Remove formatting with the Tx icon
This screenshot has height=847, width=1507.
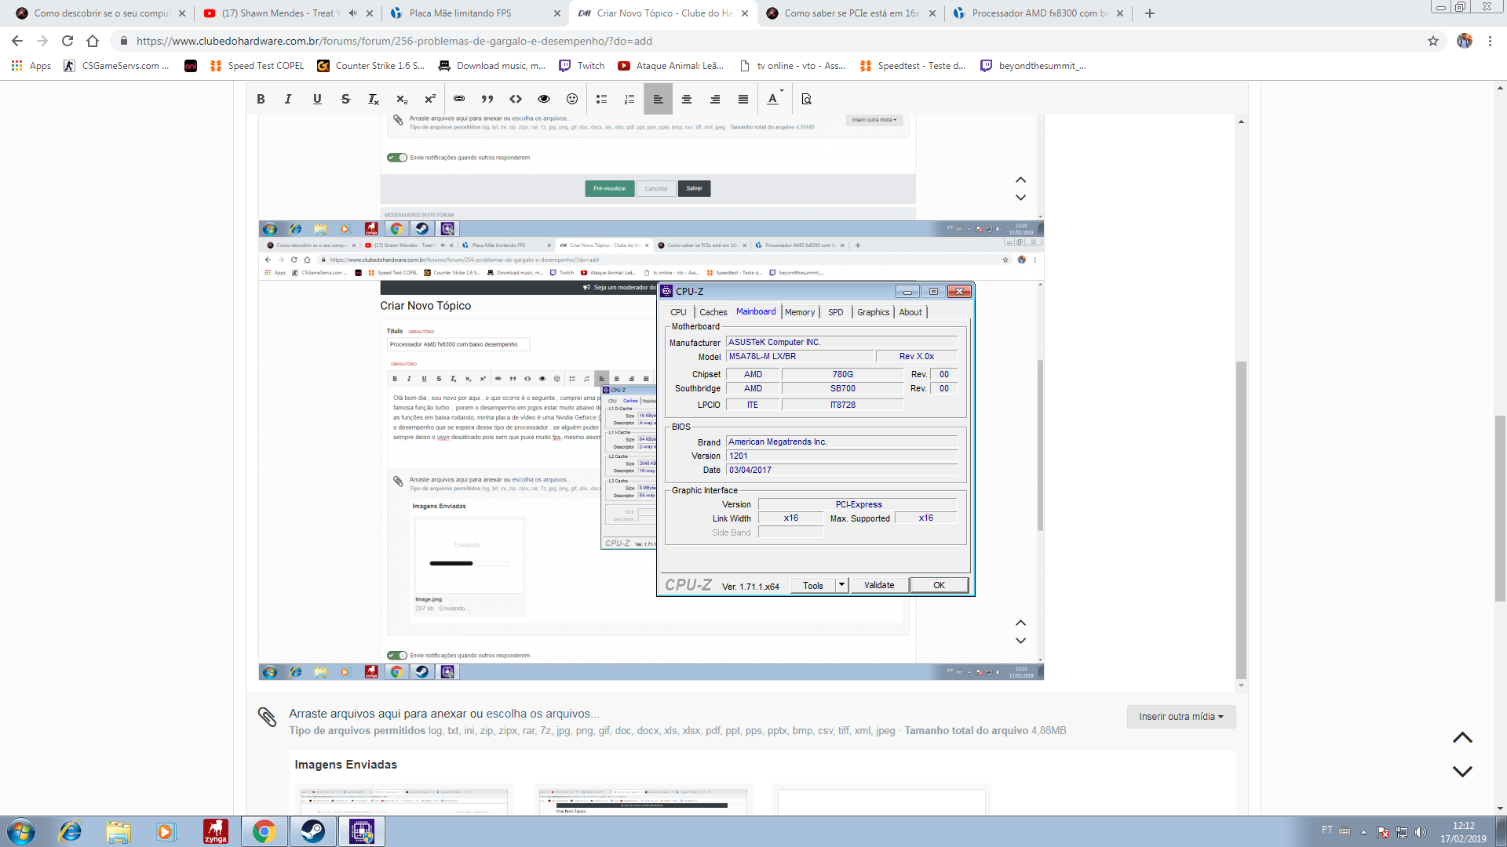pyautogui.click(x=374, y=99)
